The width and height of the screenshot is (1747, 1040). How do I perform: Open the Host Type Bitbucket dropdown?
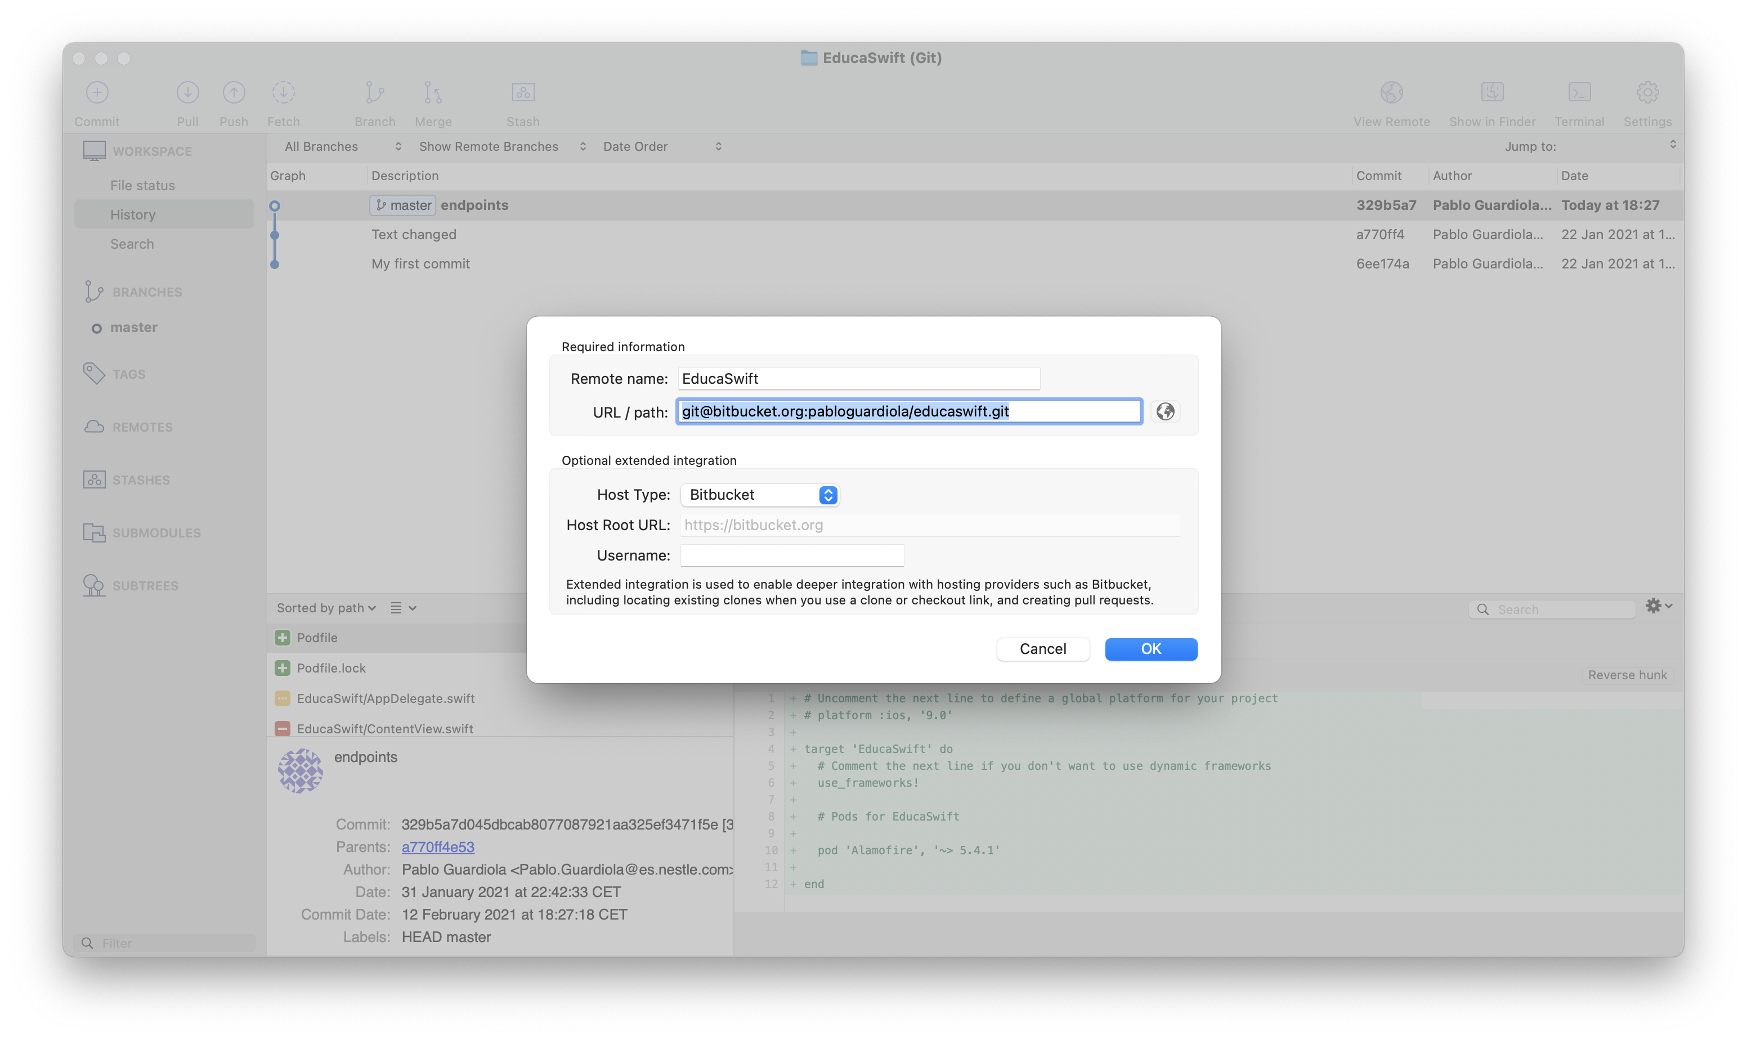coord(760,495)
